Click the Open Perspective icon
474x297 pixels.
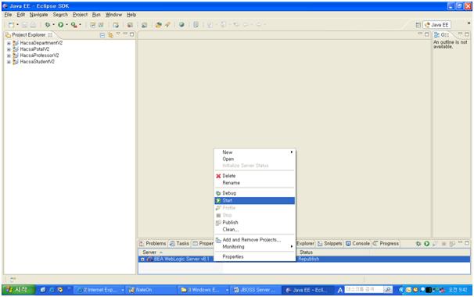[418, 25]
